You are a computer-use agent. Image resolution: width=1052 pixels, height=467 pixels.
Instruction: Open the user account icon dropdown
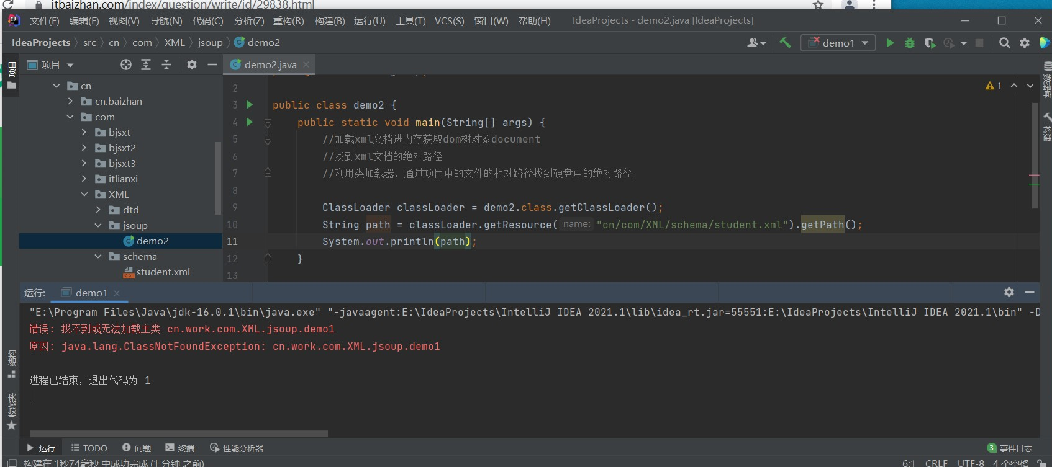pyautogui.click(x=756, y=43)
